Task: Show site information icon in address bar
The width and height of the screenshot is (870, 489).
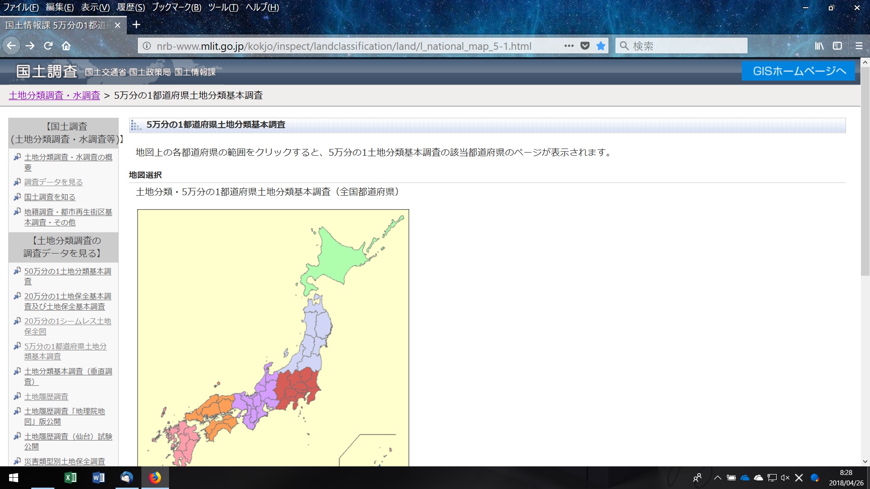Action: pyautogui.click(x=146, y=46)
